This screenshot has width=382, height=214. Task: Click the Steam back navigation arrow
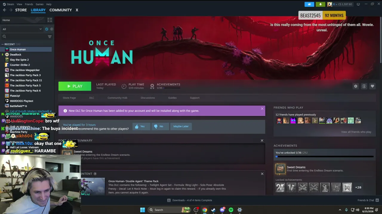[x=4, y=10]
